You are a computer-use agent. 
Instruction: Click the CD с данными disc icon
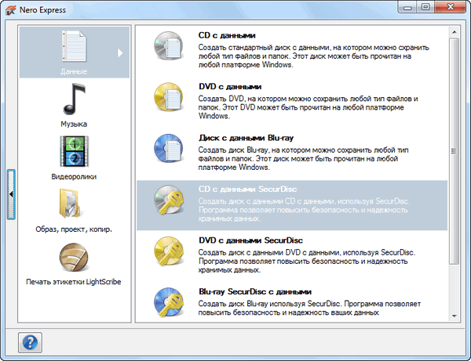[169, 49]
